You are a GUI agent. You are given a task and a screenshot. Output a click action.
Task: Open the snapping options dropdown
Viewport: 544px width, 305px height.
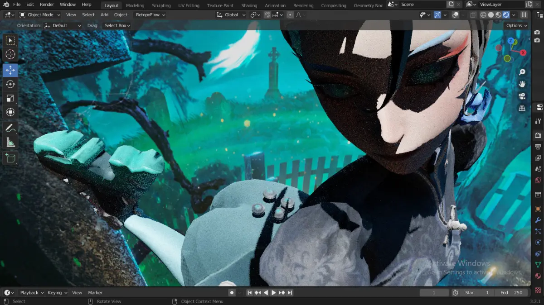278,14
